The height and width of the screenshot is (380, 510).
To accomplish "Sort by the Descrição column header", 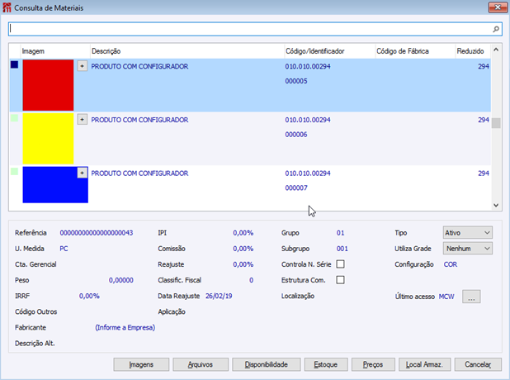I will point(187,51).
